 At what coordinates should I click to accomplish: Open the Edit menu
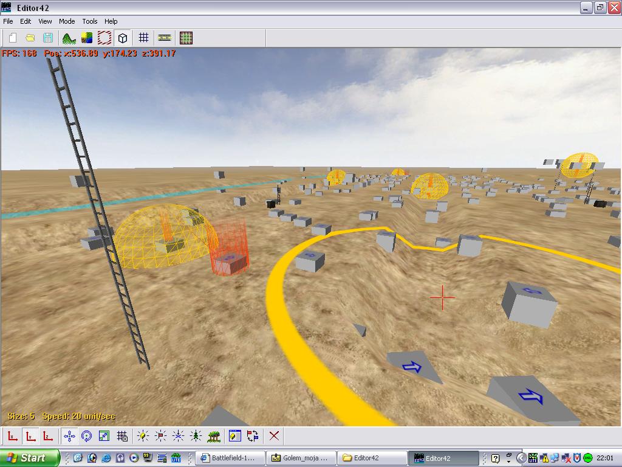(26, 21)
